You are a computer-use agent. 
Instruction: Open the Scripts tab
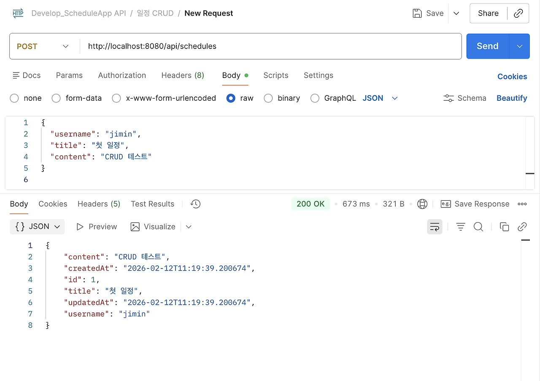(276, 75)
